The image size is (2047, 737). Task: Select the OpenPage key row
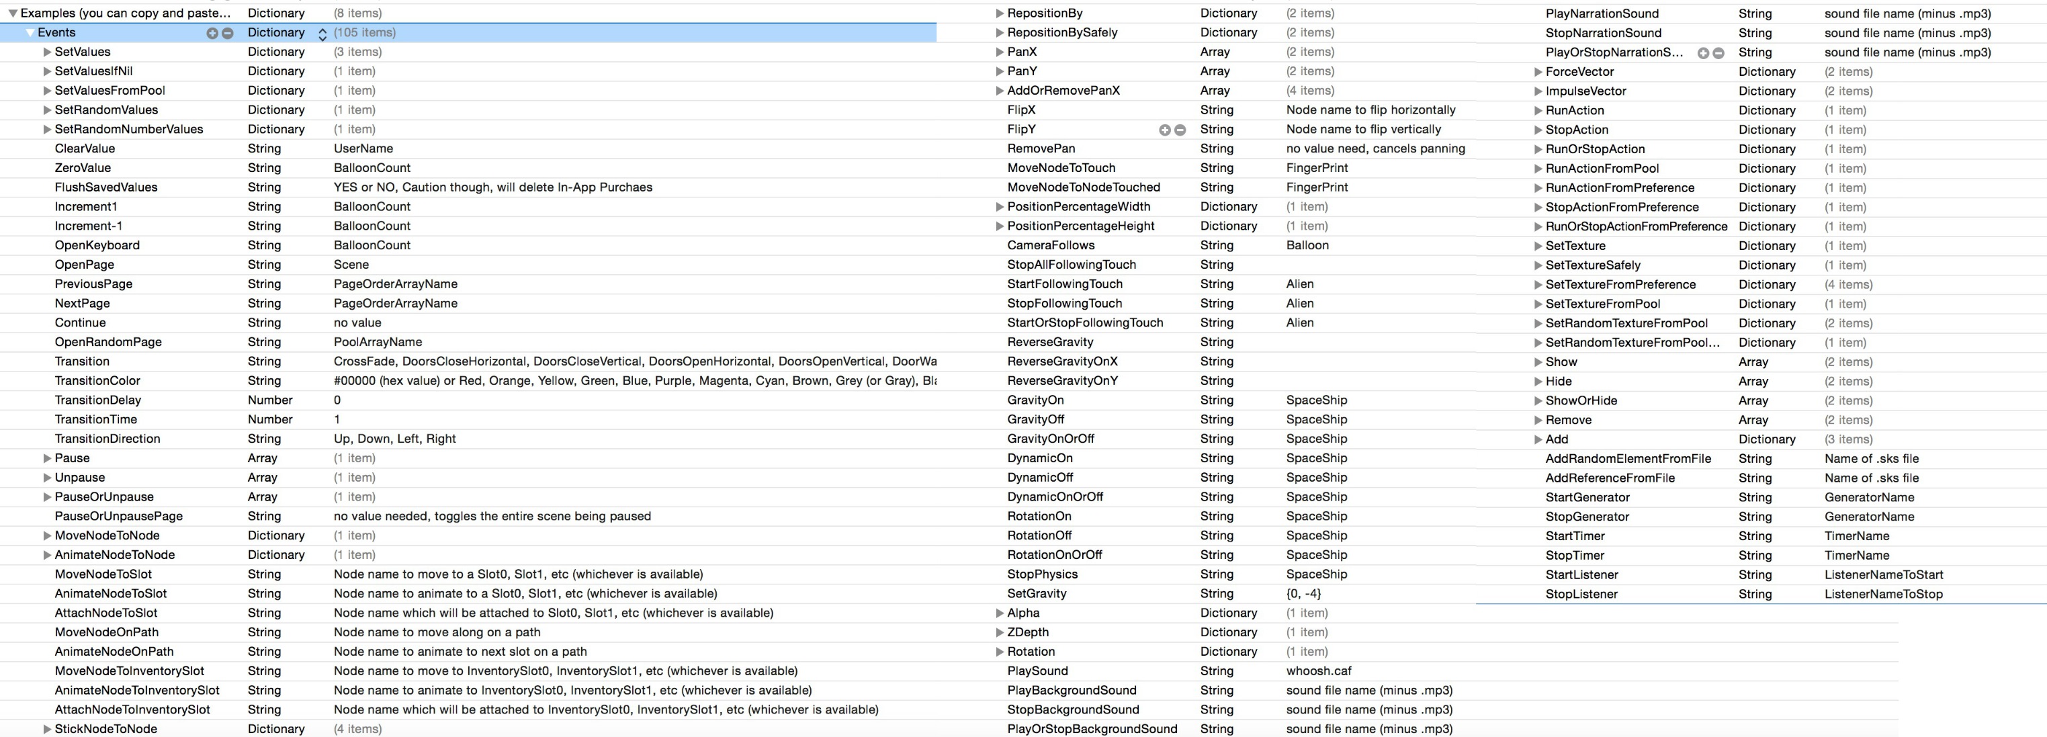pos(84,265)
